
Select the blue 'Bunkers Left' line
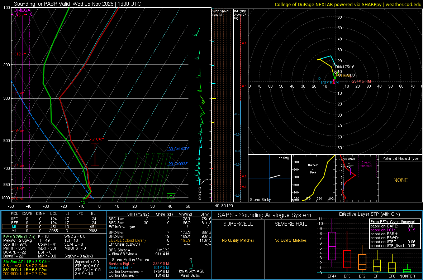(x=139, y=267)
